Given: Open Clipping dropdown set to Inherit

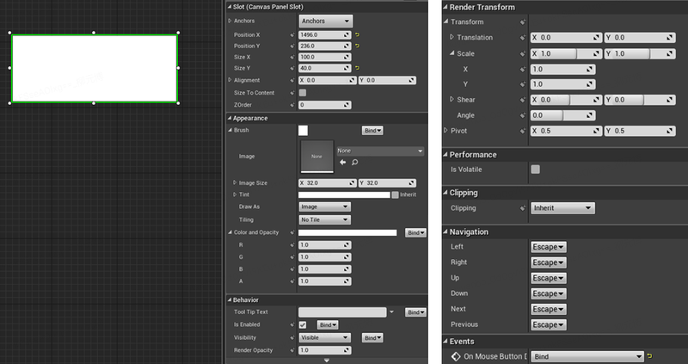Looking at the screenshot, I should [x=562, y=208].
